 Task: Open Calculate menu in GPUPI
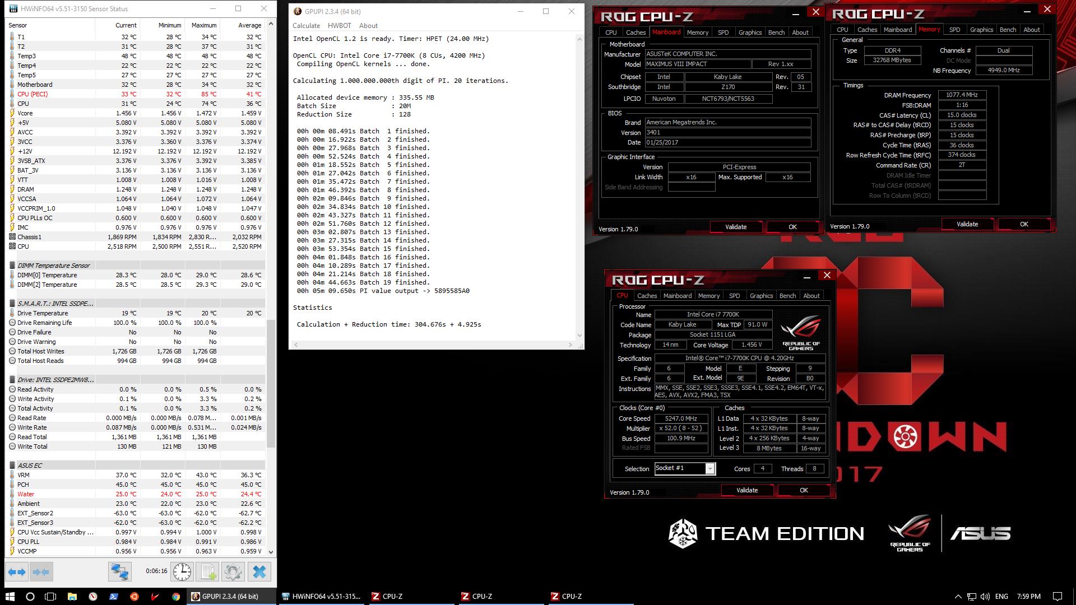click(x=306, y=26)
